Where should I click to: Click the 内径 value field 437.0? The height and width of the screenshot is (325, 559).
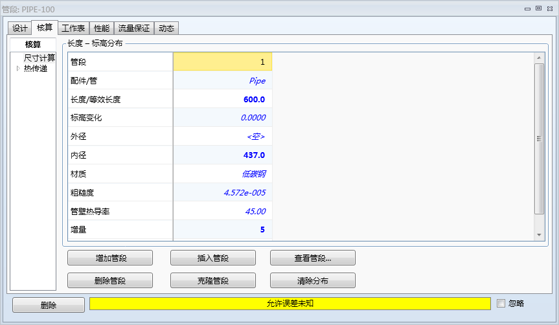tap(223, 155)
